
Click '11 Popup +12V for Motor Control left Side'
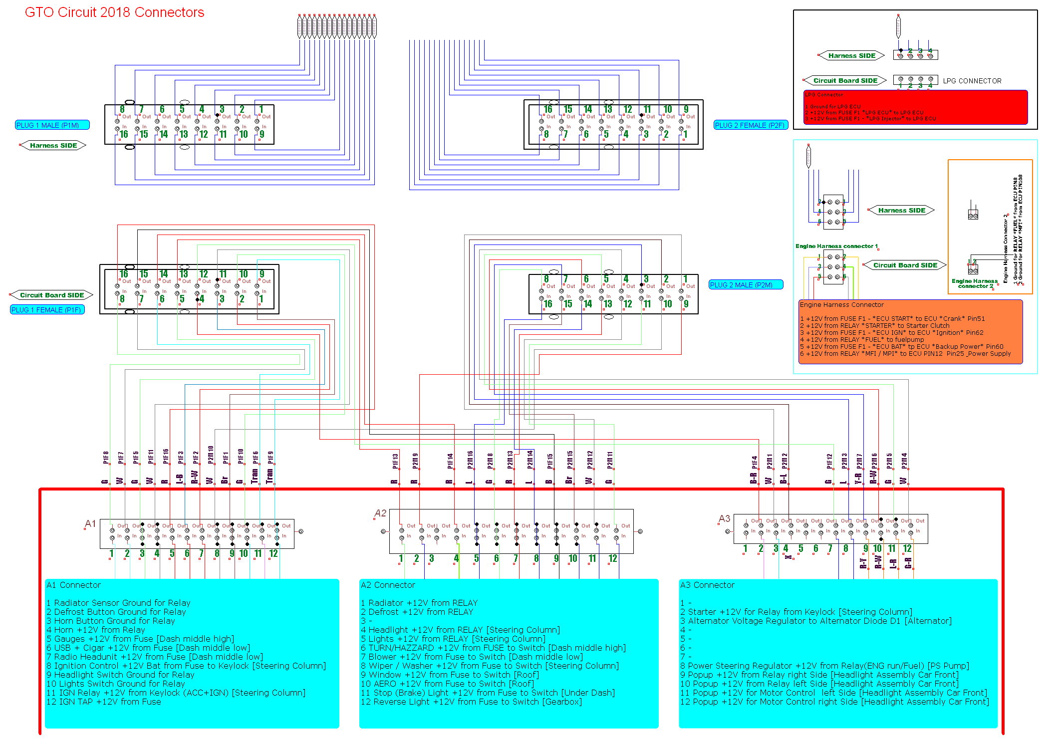click(x=833, y=693)
